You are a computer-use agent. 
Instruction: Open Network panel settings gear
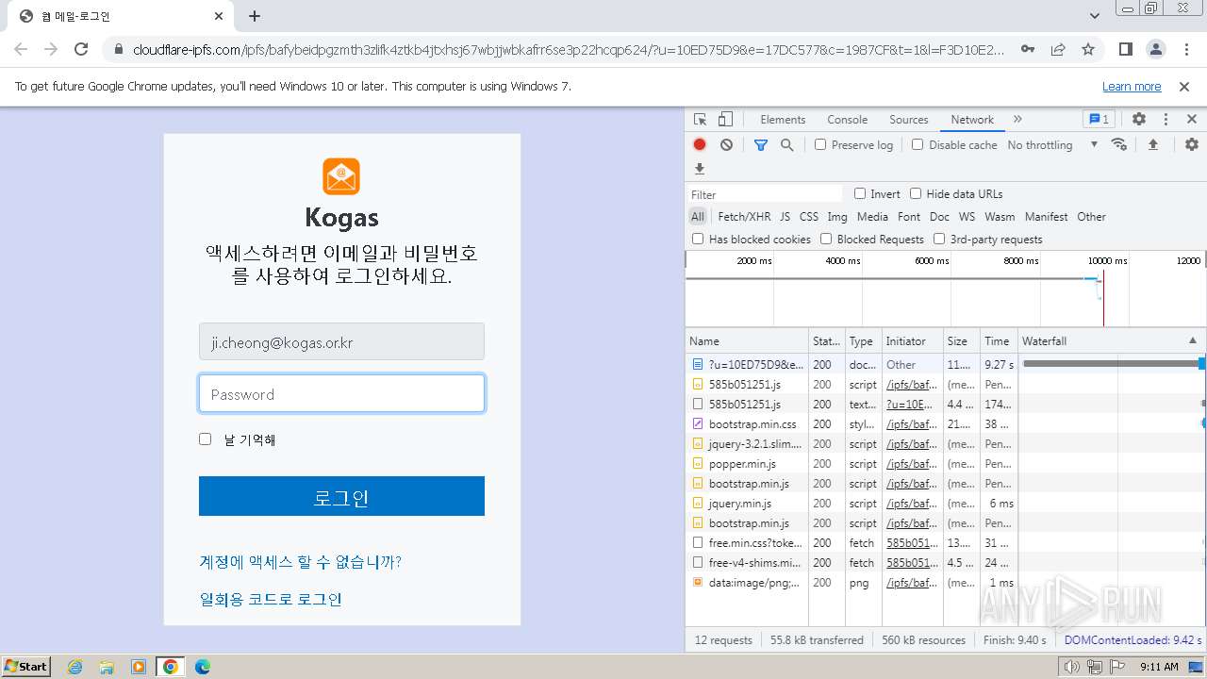coord(1192,144)
